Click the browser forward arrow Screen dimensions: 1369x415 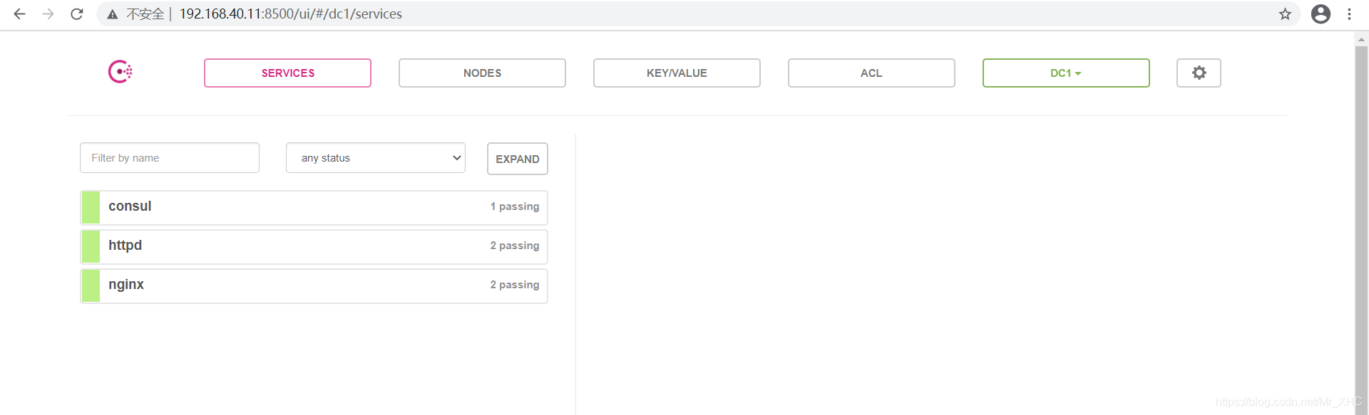coord(48,14)
